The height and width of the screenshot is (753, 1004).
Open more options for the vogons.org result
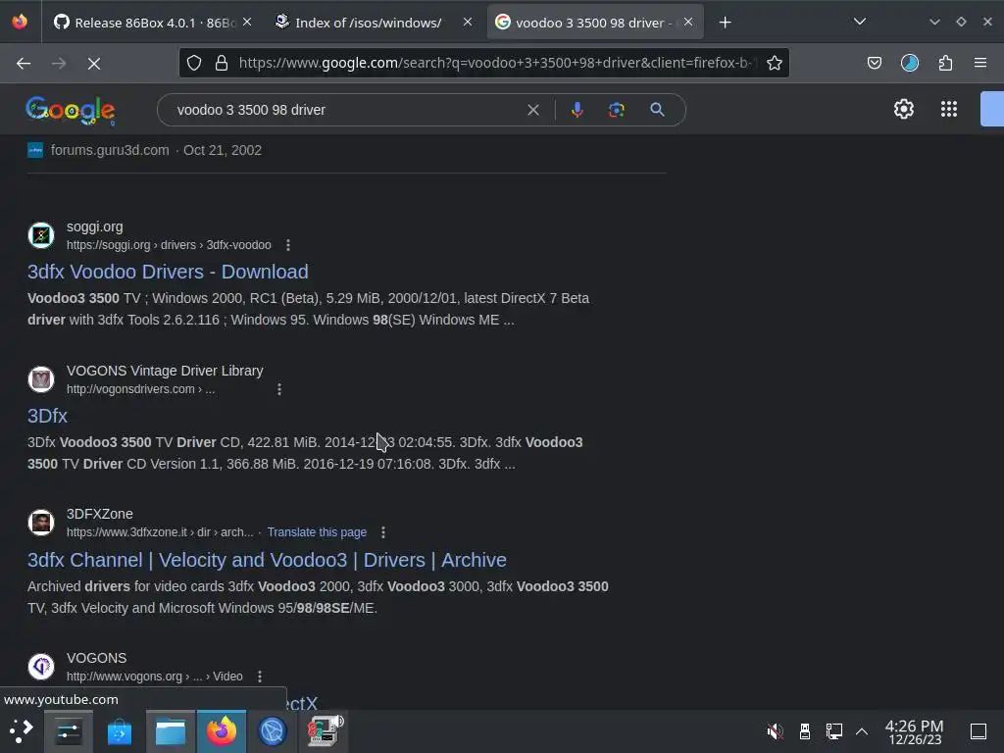point(259,677)
